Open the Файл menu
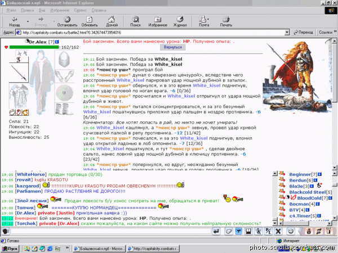The width and height of the screenshot is (338, 253). (11, 10)
